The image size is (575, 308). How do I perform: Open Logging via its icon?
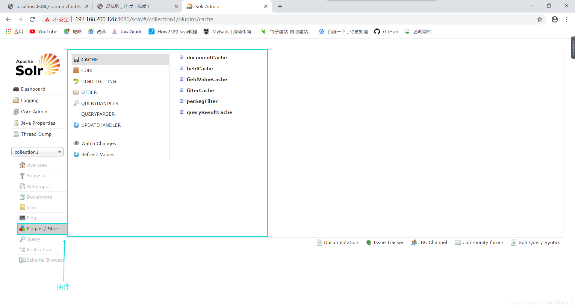[x=16, y=100]
